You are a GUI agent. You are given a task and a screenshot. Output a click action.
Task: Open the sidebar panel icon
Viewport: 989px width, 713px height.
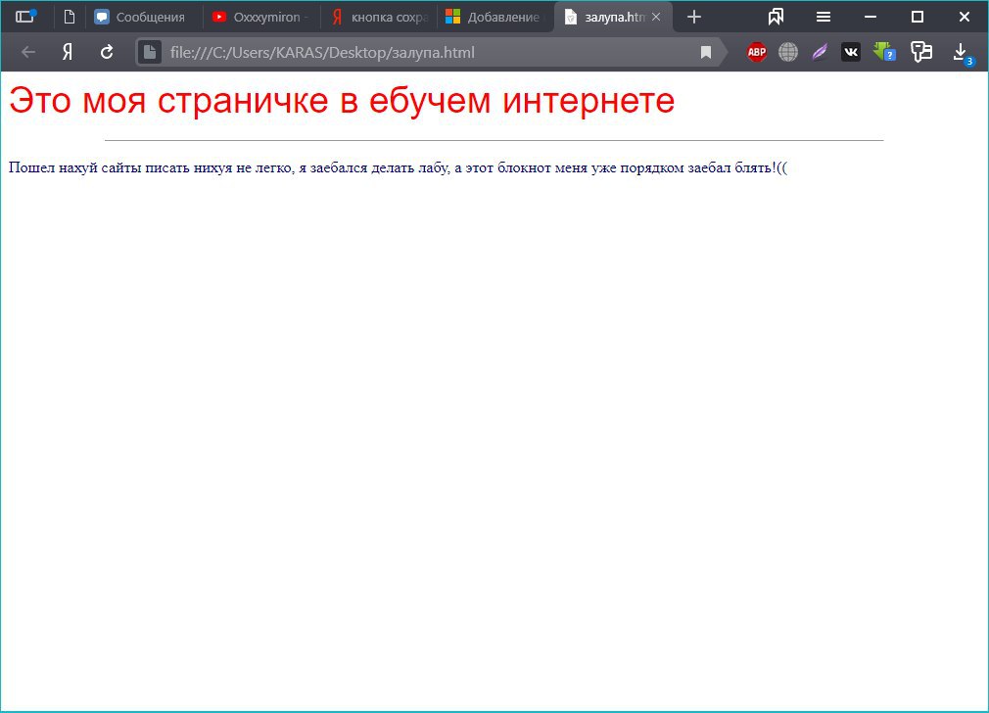[x=25, y=17]
